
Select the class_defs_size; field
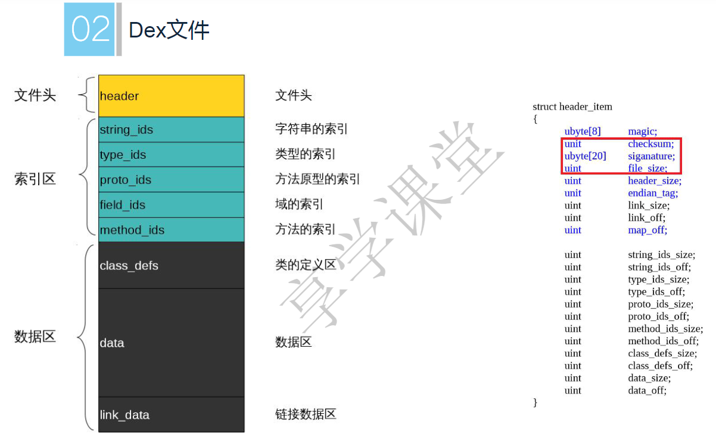click(662, 353)
